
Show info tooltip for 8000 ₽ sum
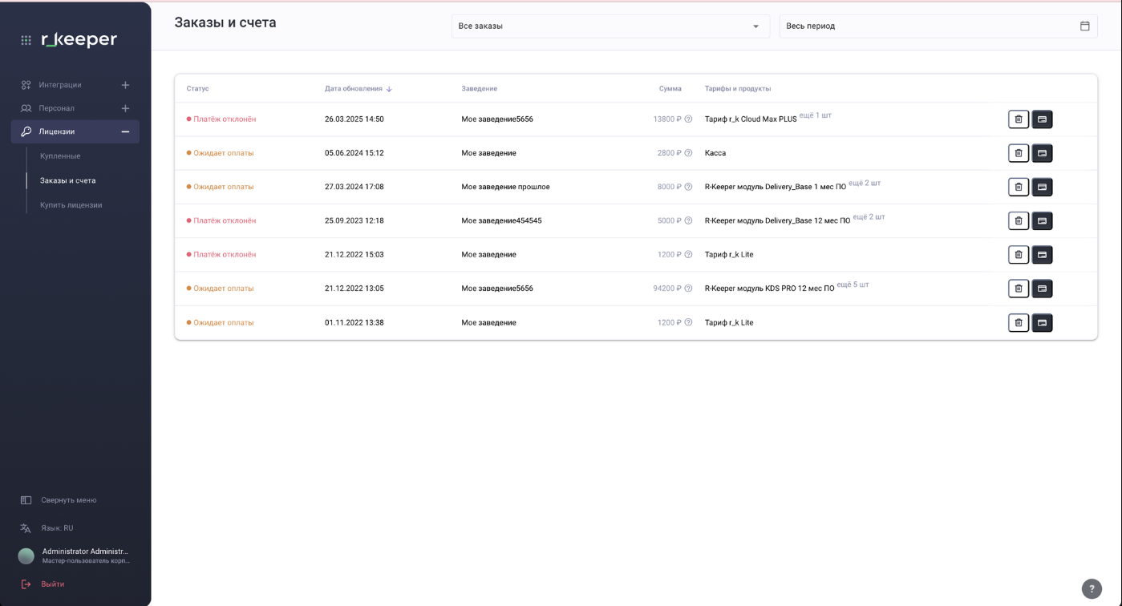[x=688, y=187]
